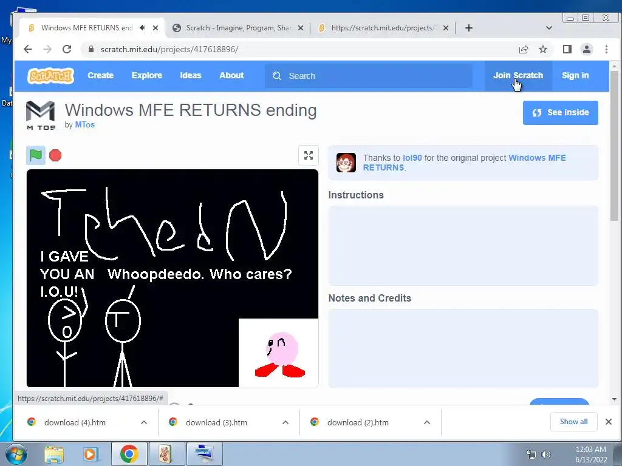Open the Ideas menu item
This screenshot has height=466, width=622.
[x=190, y=75]
